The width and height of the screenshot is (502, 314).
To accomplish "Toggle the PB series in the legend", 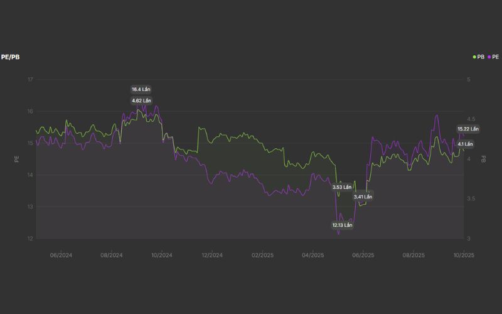I will pyautogui.click(x=479, y=57).
